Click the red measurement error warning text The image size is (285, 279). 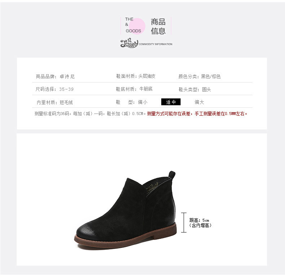pos(197,114)
